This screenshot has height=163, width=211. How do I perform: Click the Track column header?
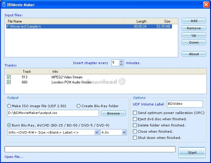(x=35, y=72)
